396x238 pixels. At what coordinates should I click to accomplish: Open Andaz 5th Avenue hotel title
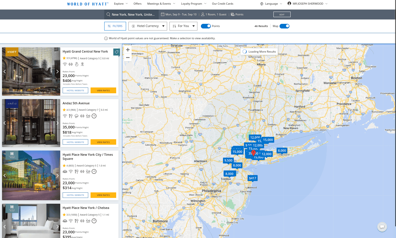click(x=76, y=103)
